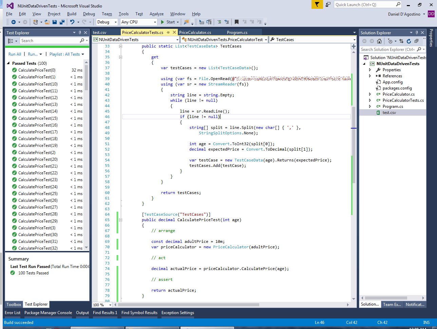Screen dimensions: 437x329
Task: Open the Team Explorer tab
Action: (x=392, y=304)
